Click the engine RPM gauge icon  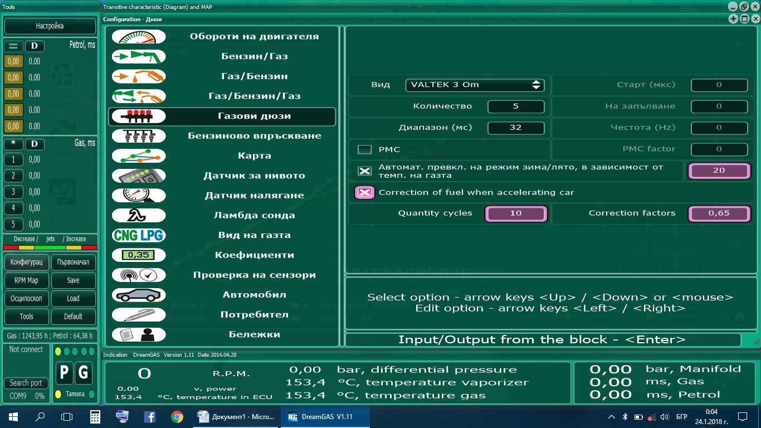pyautogui.click(x=139, y=37)
